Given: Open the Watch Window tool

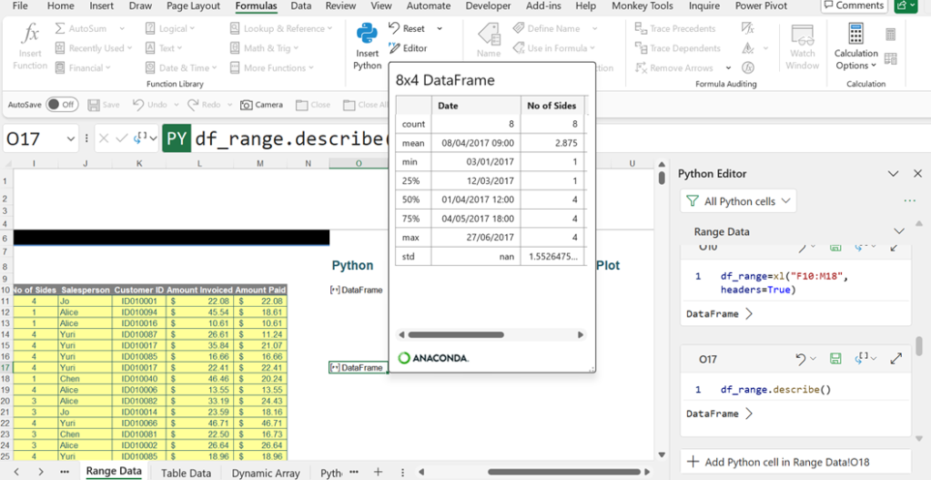Looking at the screenshot, I should click(x=802, y=46).
